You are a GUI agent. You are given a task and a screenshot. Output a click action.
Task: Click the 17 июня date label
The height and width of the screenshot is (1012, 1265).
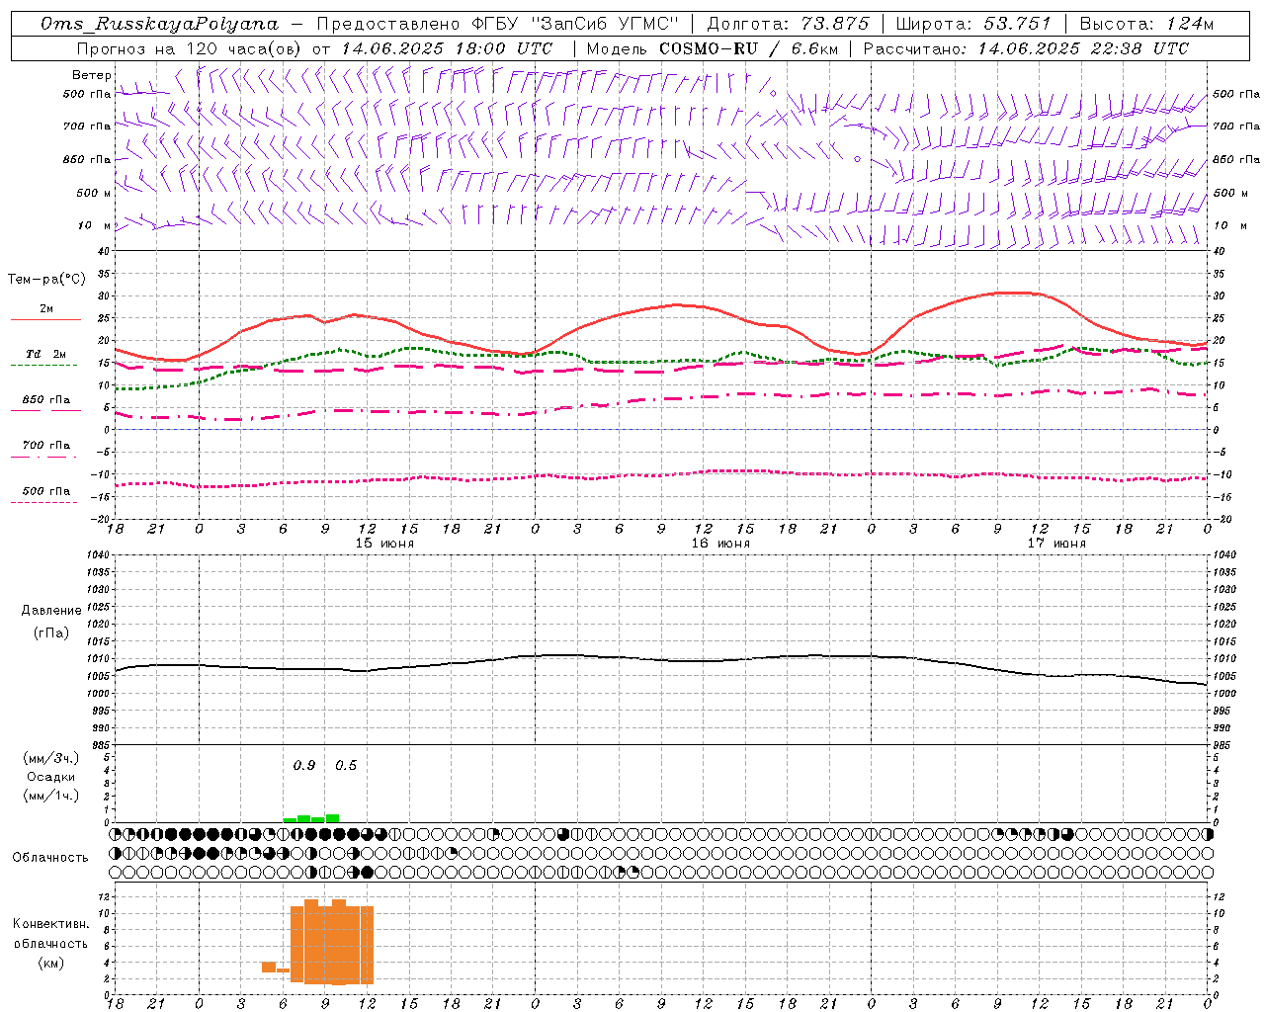coord(1056,543)
